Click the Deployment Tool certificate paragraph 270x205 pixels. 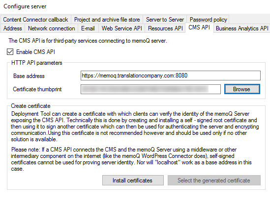135,127
